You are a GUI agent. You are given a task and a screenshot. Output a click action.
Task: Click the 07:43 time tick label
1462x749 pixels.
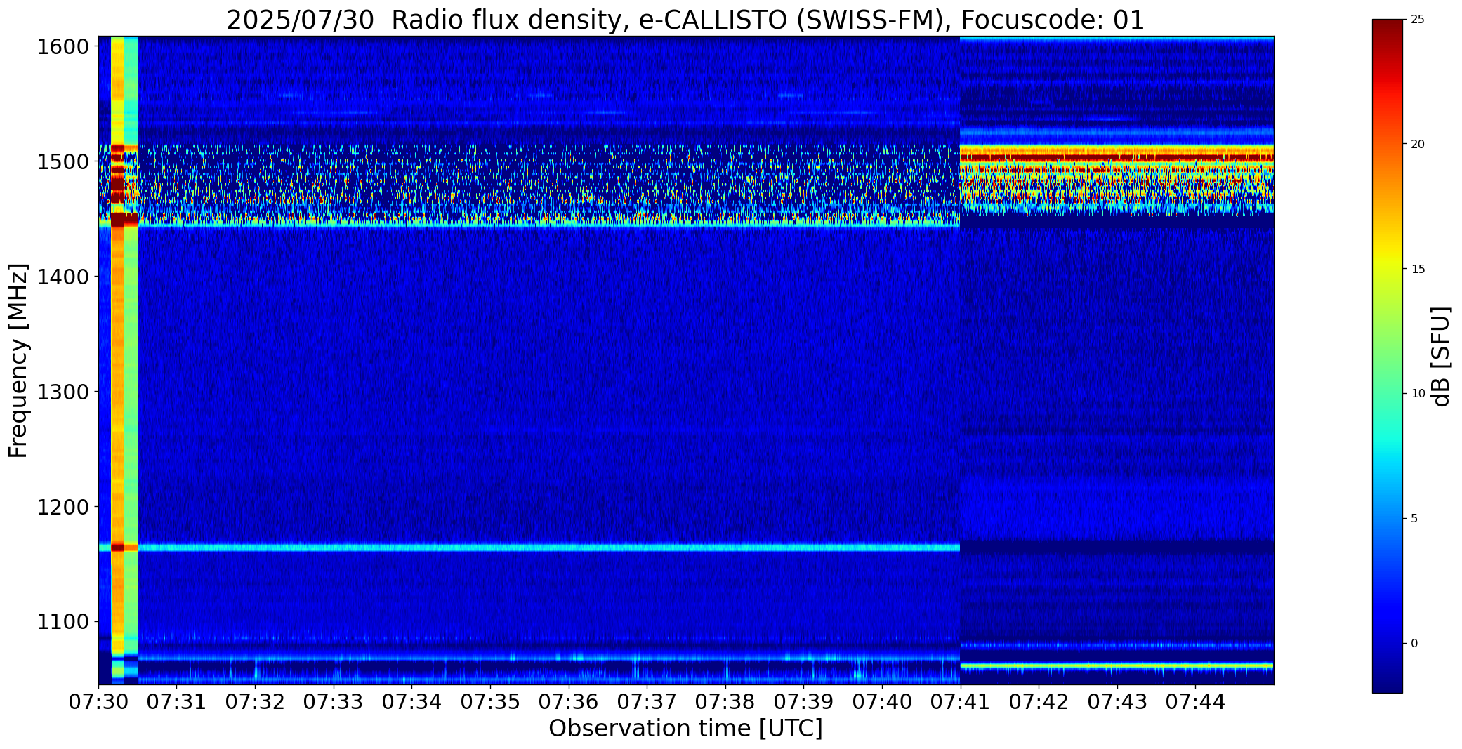coord(1117,701)
